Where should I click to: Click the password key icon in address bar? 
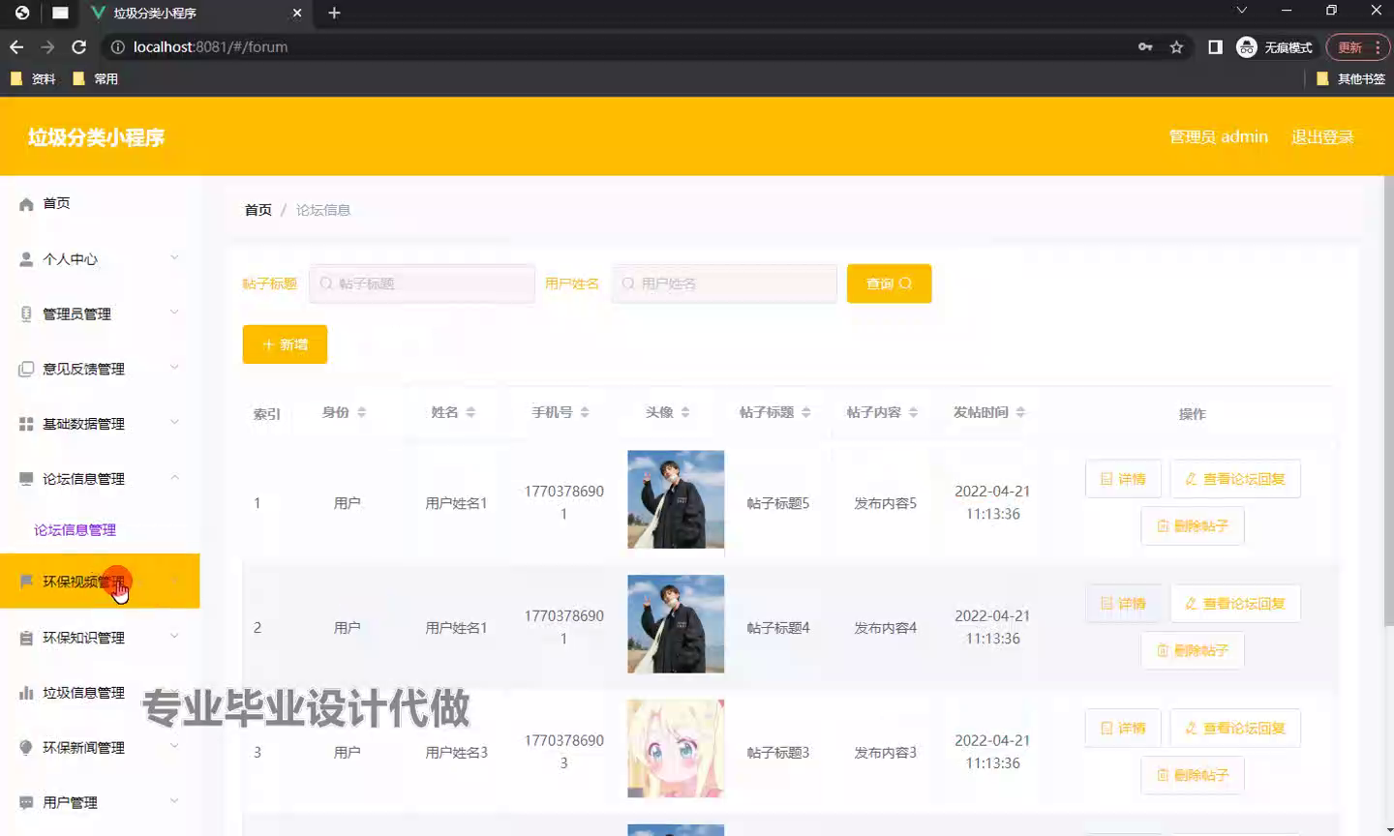pos(1145,46)
